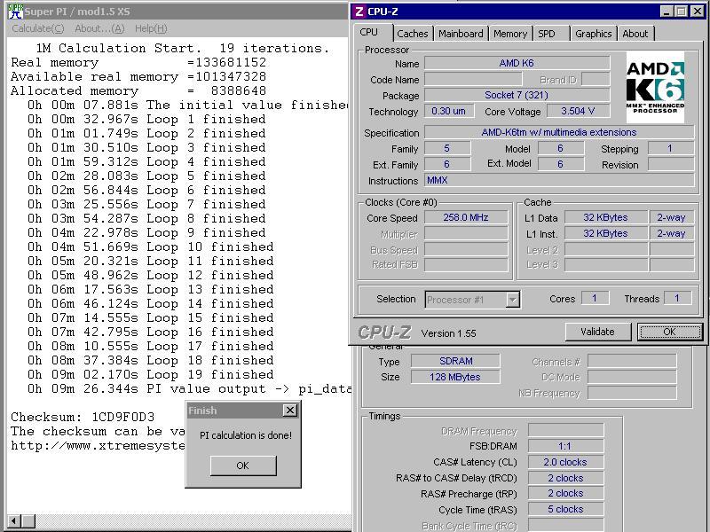Switch to the About tab in CPU-Z
Screen dimensions: 710x532
[x=635, y=34]
